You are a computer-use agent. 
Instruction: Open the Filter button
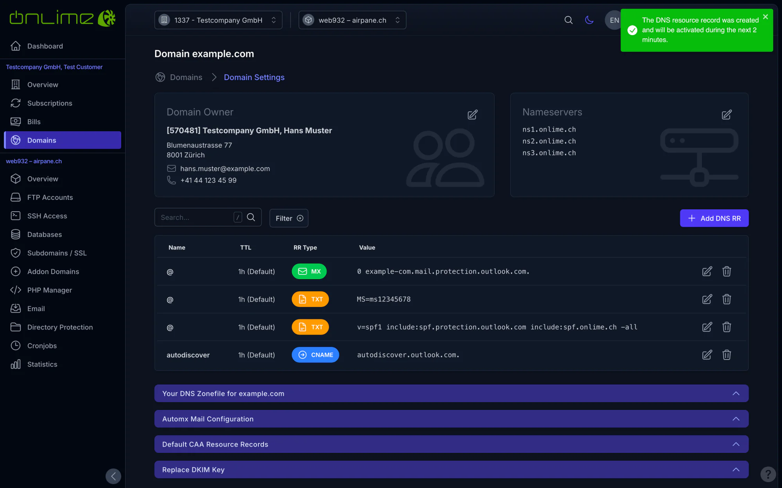pos(289,218)
